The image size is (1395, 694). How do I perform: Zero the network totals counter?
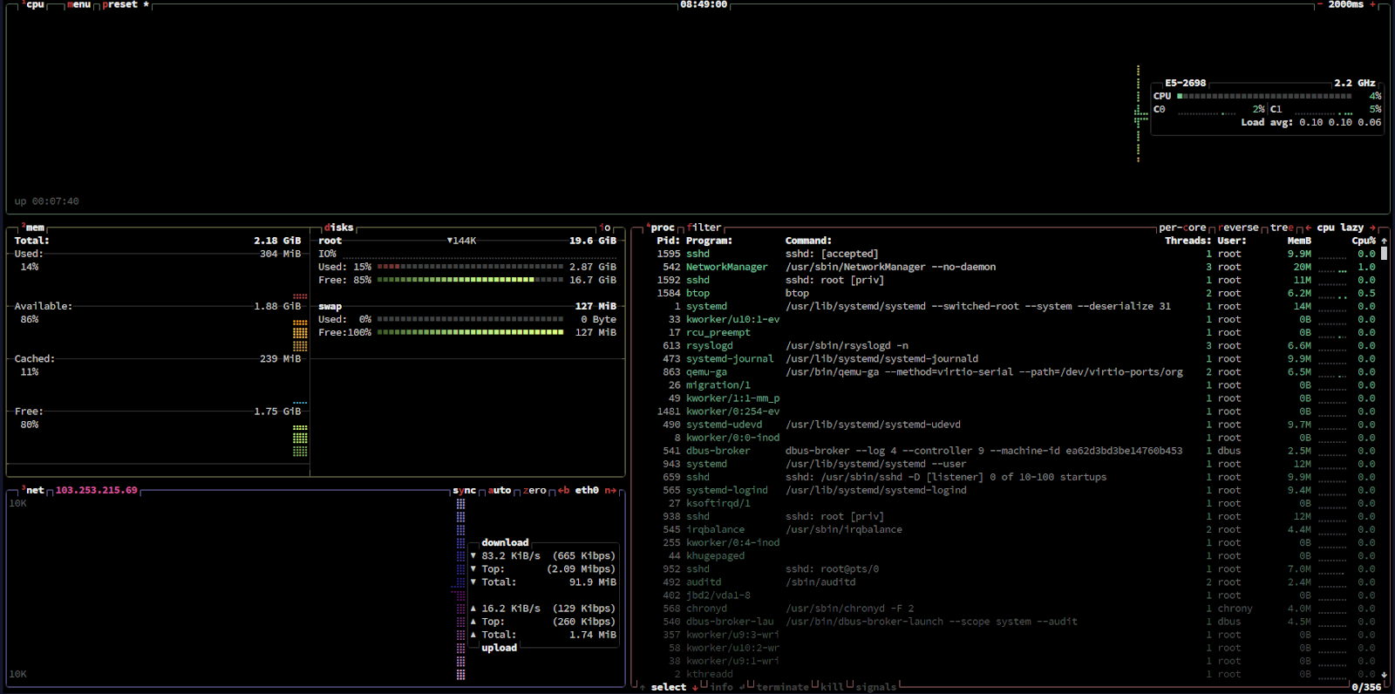(534, 490)
